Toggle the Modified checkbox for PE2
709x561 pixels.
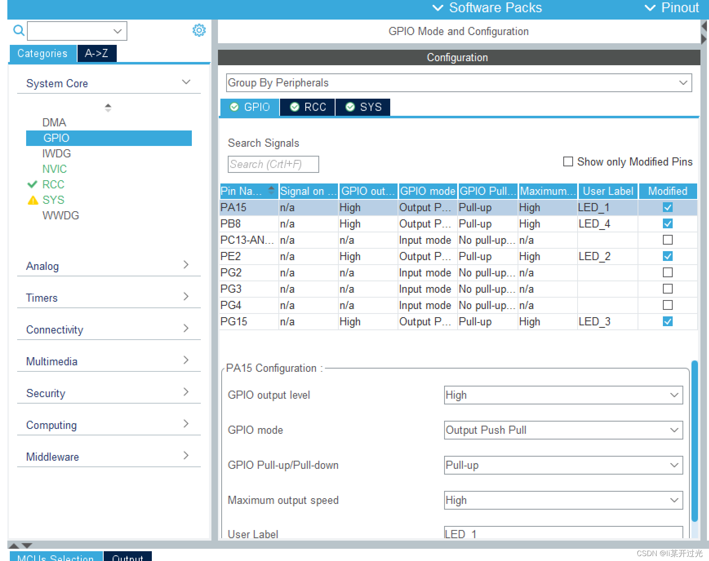(x=667, y=256)
